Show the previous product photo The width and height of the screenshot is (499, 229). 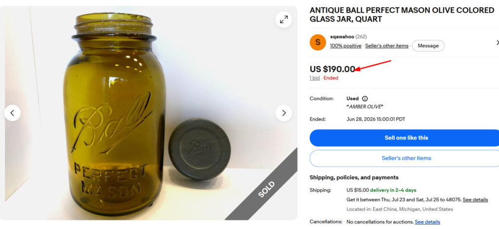click(12, 113)
